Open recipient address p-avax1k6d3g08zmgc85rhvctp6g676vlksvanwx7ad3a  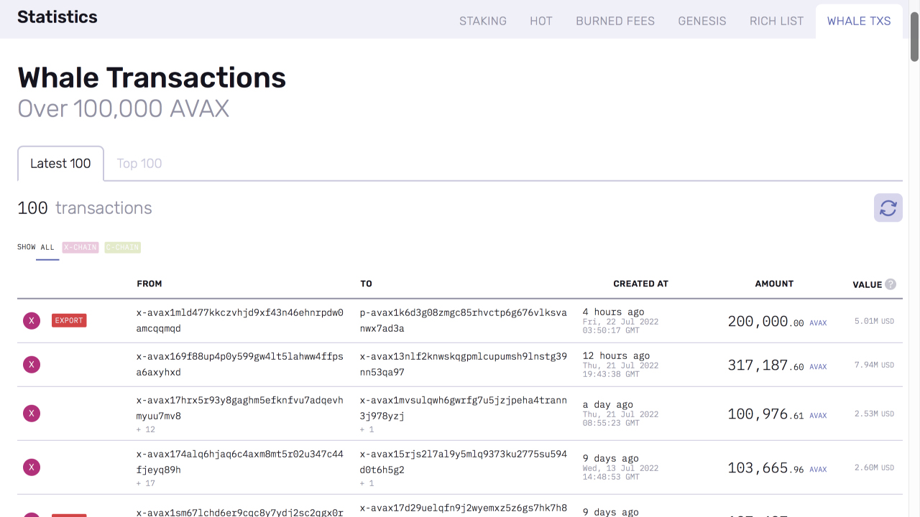pyautogui.click(x=464, y=321)
